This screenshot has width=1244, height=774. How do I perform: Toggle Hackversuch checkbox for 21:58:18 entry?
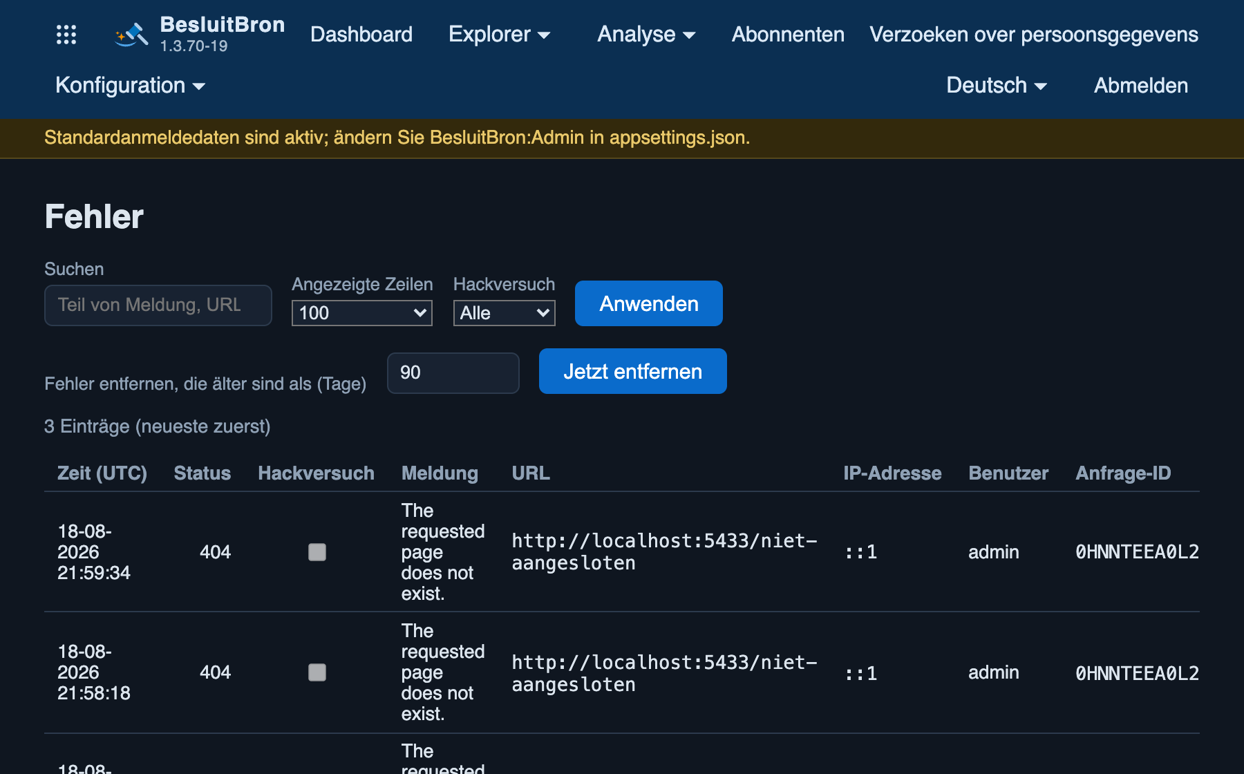[317, 672]
